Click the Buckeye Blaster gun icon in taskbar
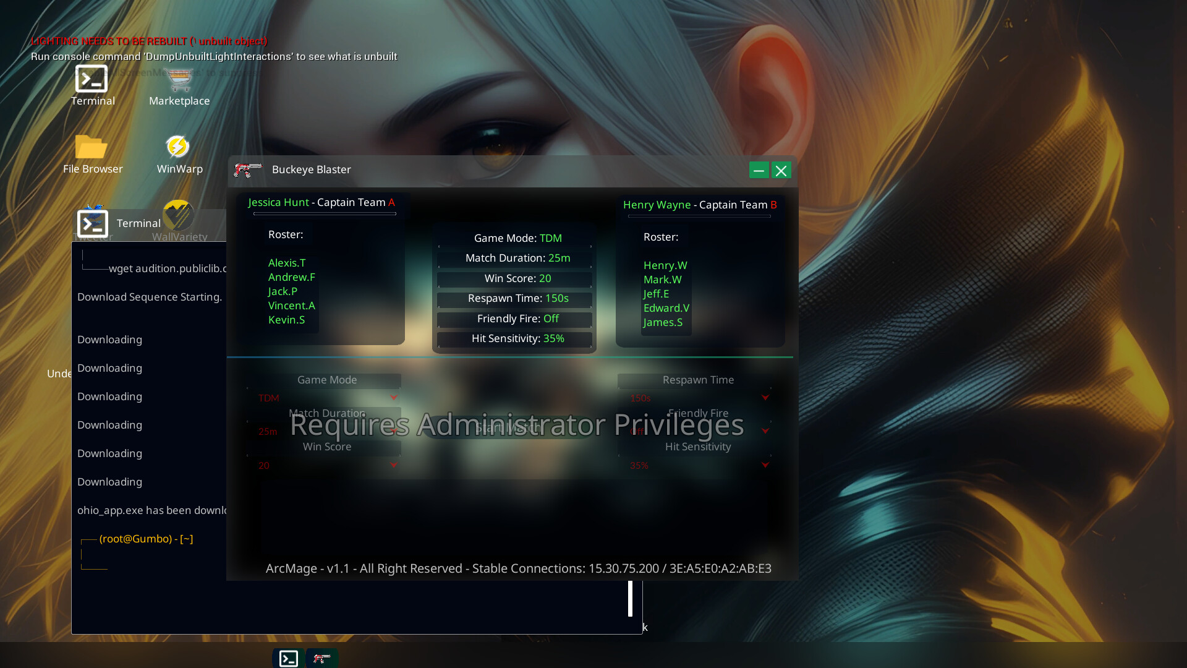This screenshot has width=1187, height=668. [x=321, y=658]
